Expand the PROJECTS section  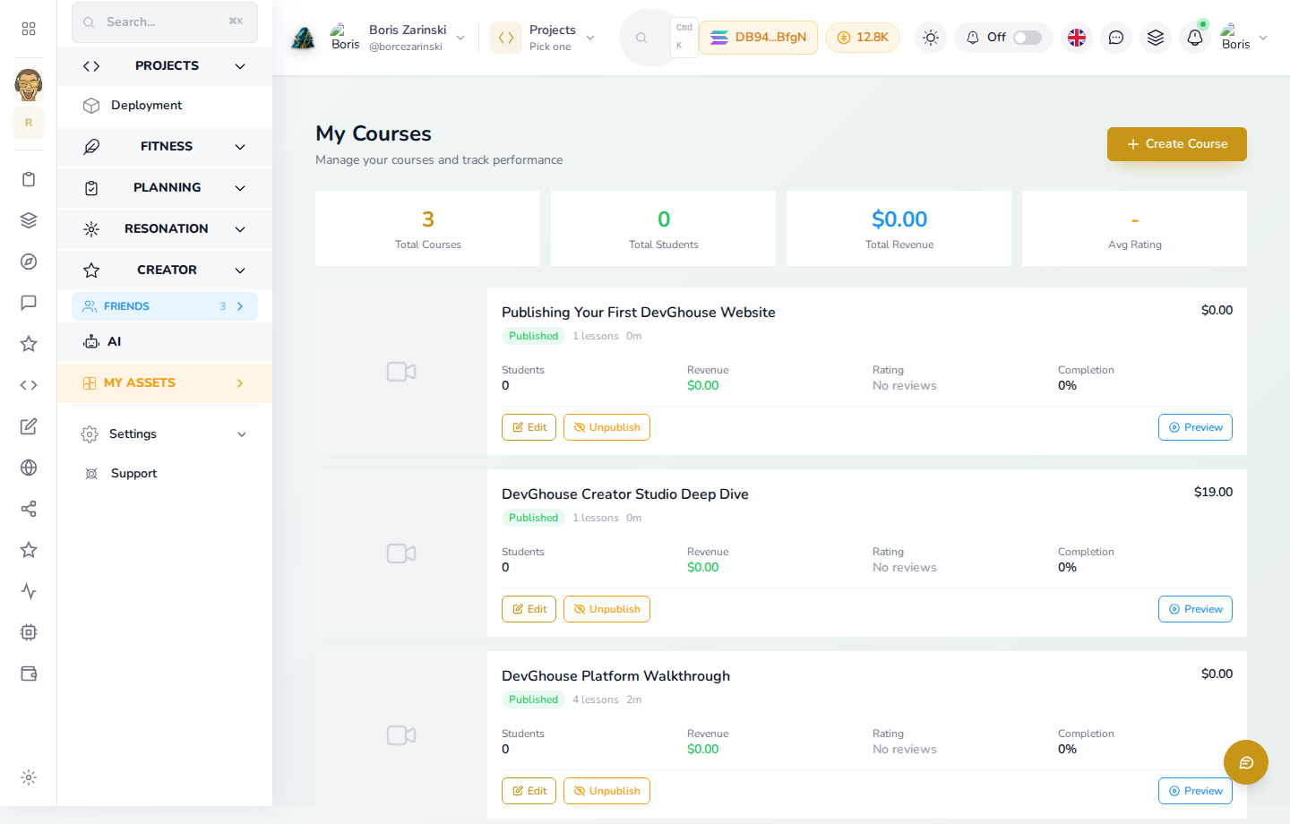(x=165, y=66)
